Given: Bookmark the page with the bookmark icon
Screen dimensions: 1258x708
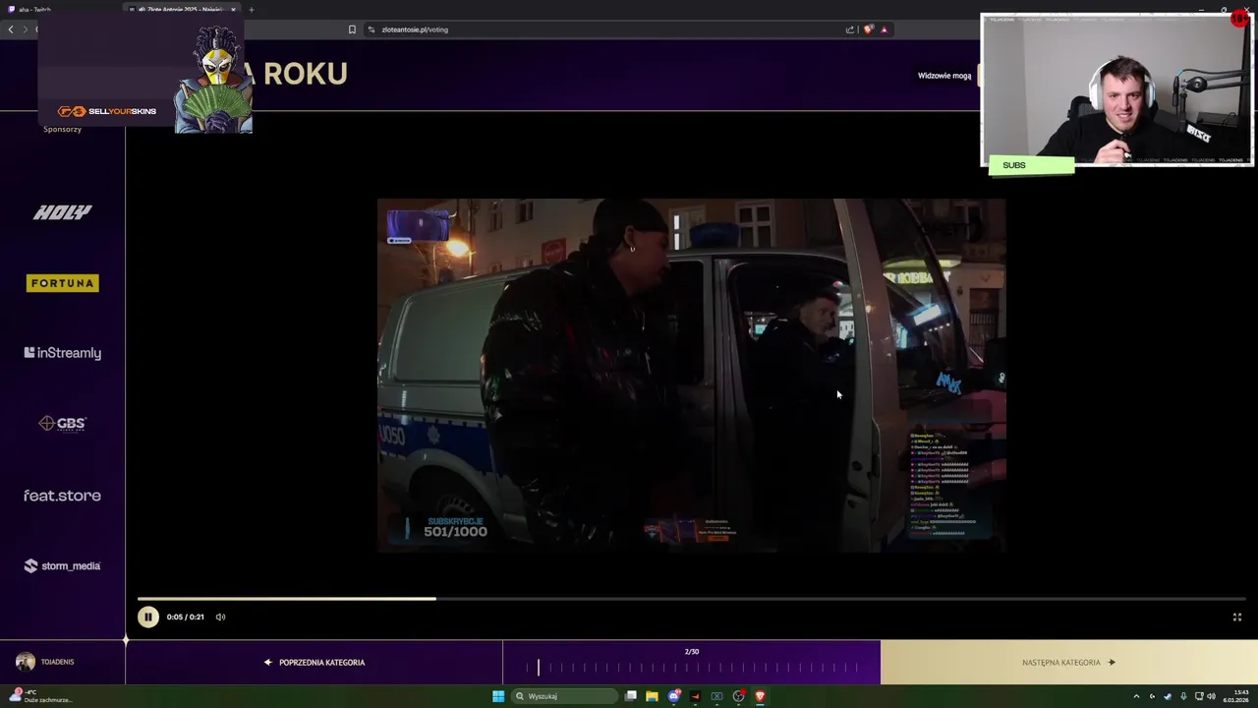Looking at the screenshot, I should click(x=352, y=29).
